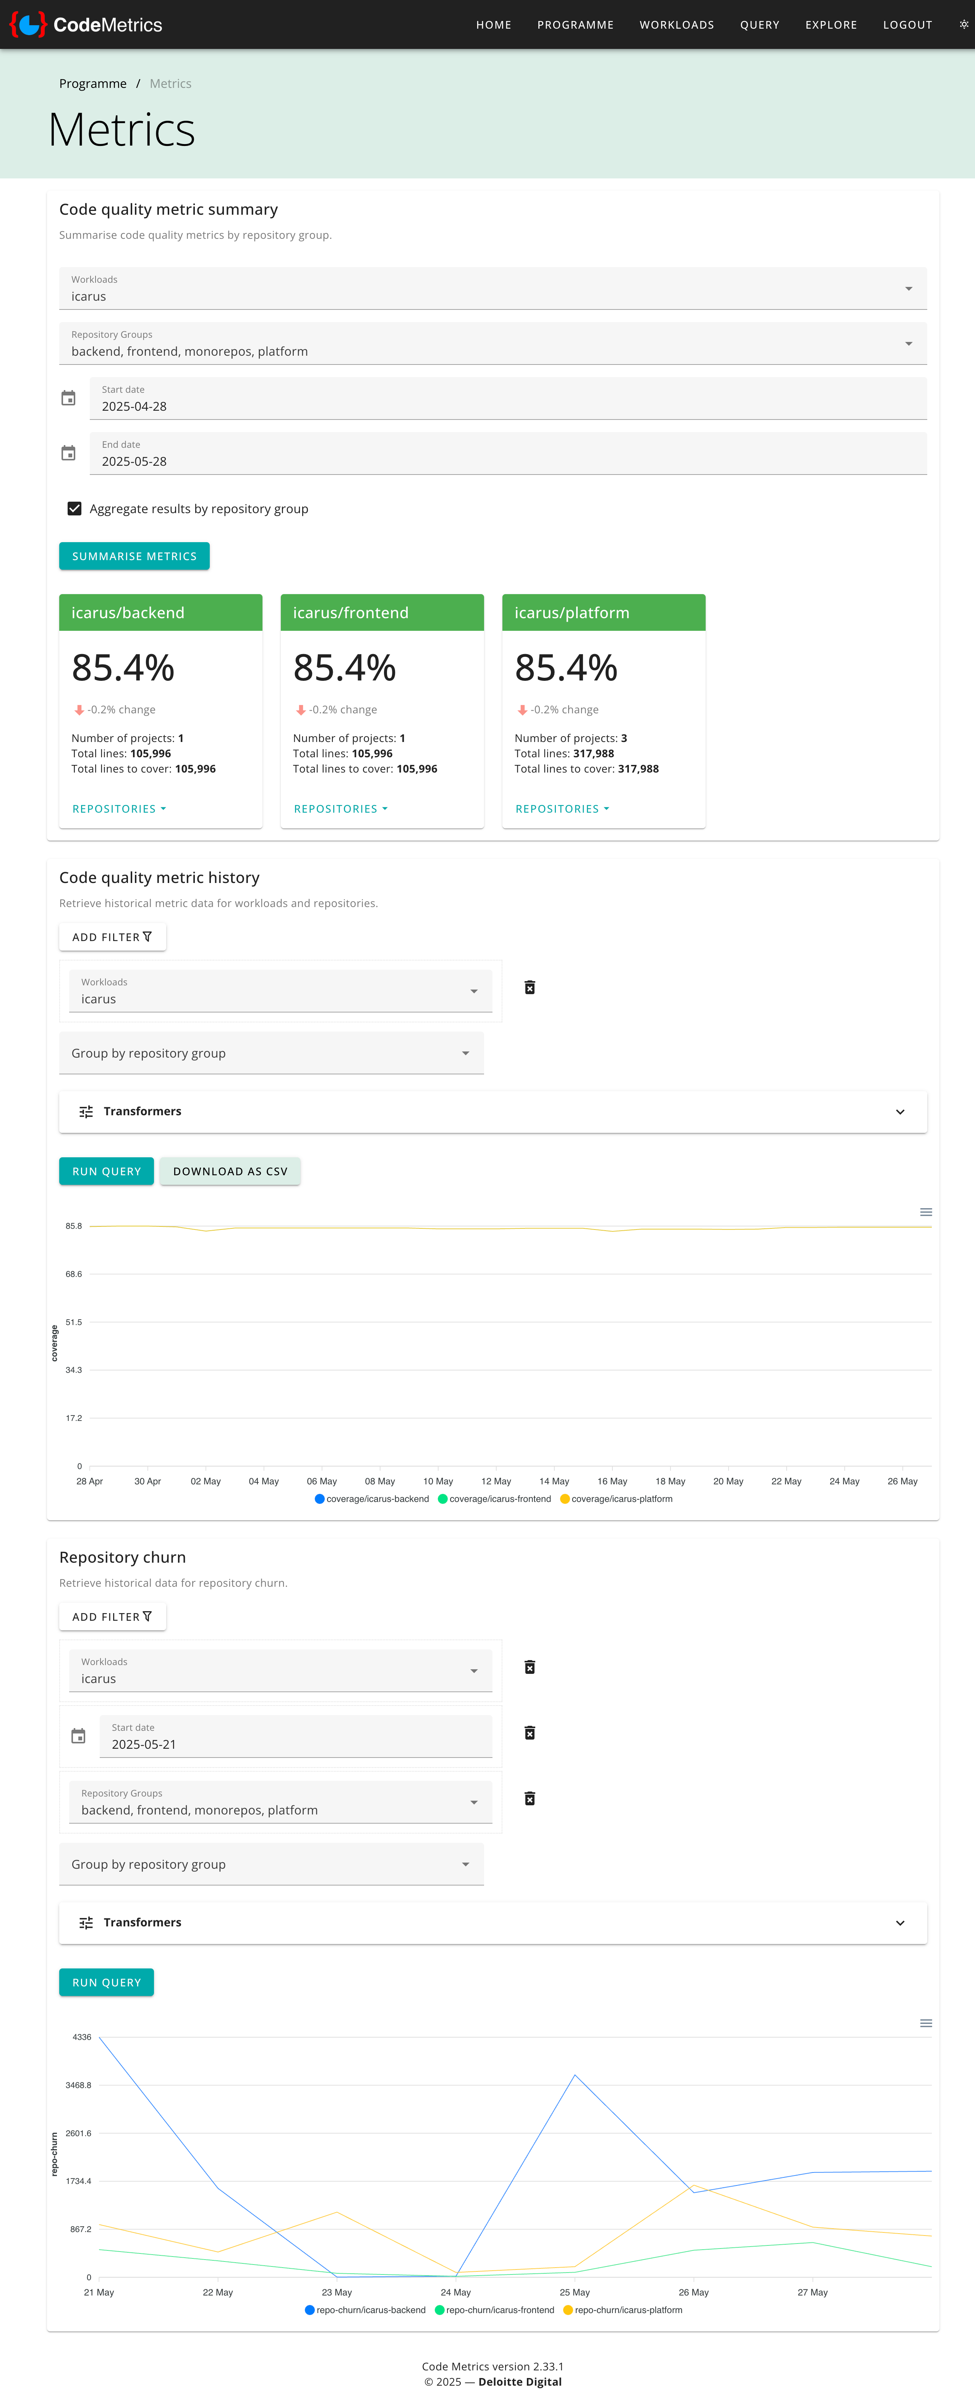
Task: Click DOWNLOAD AS CSV button
Action: coord(230,1171)
